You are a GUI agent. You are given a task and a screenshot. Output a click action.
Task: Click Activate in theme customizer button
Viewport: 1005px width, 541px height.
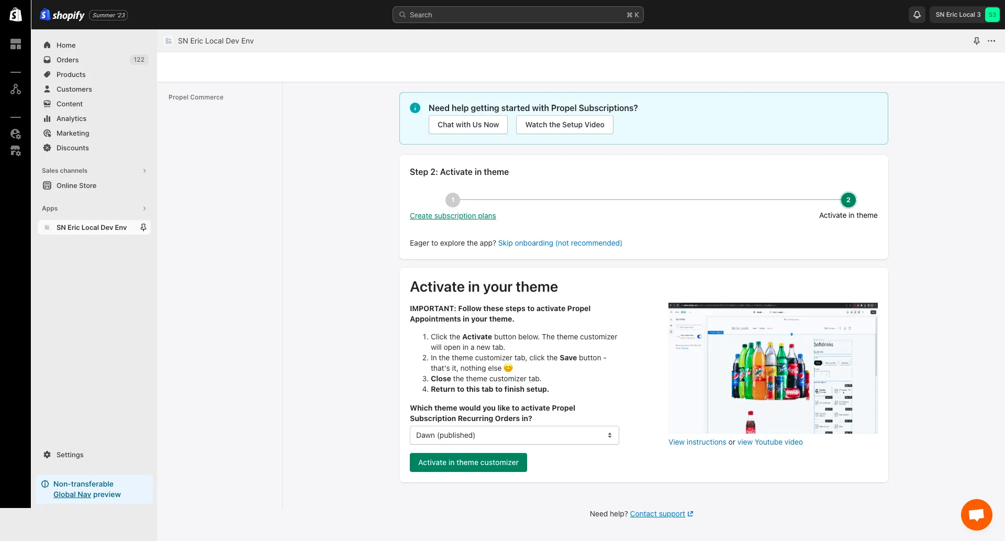coord(468,462)
